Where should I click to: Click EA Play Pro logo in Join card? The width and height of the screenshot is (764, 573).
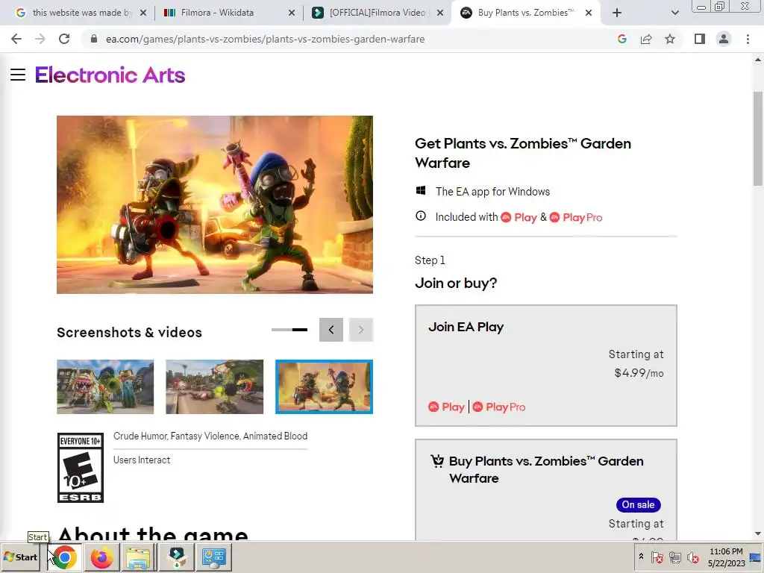click(499, 407)
